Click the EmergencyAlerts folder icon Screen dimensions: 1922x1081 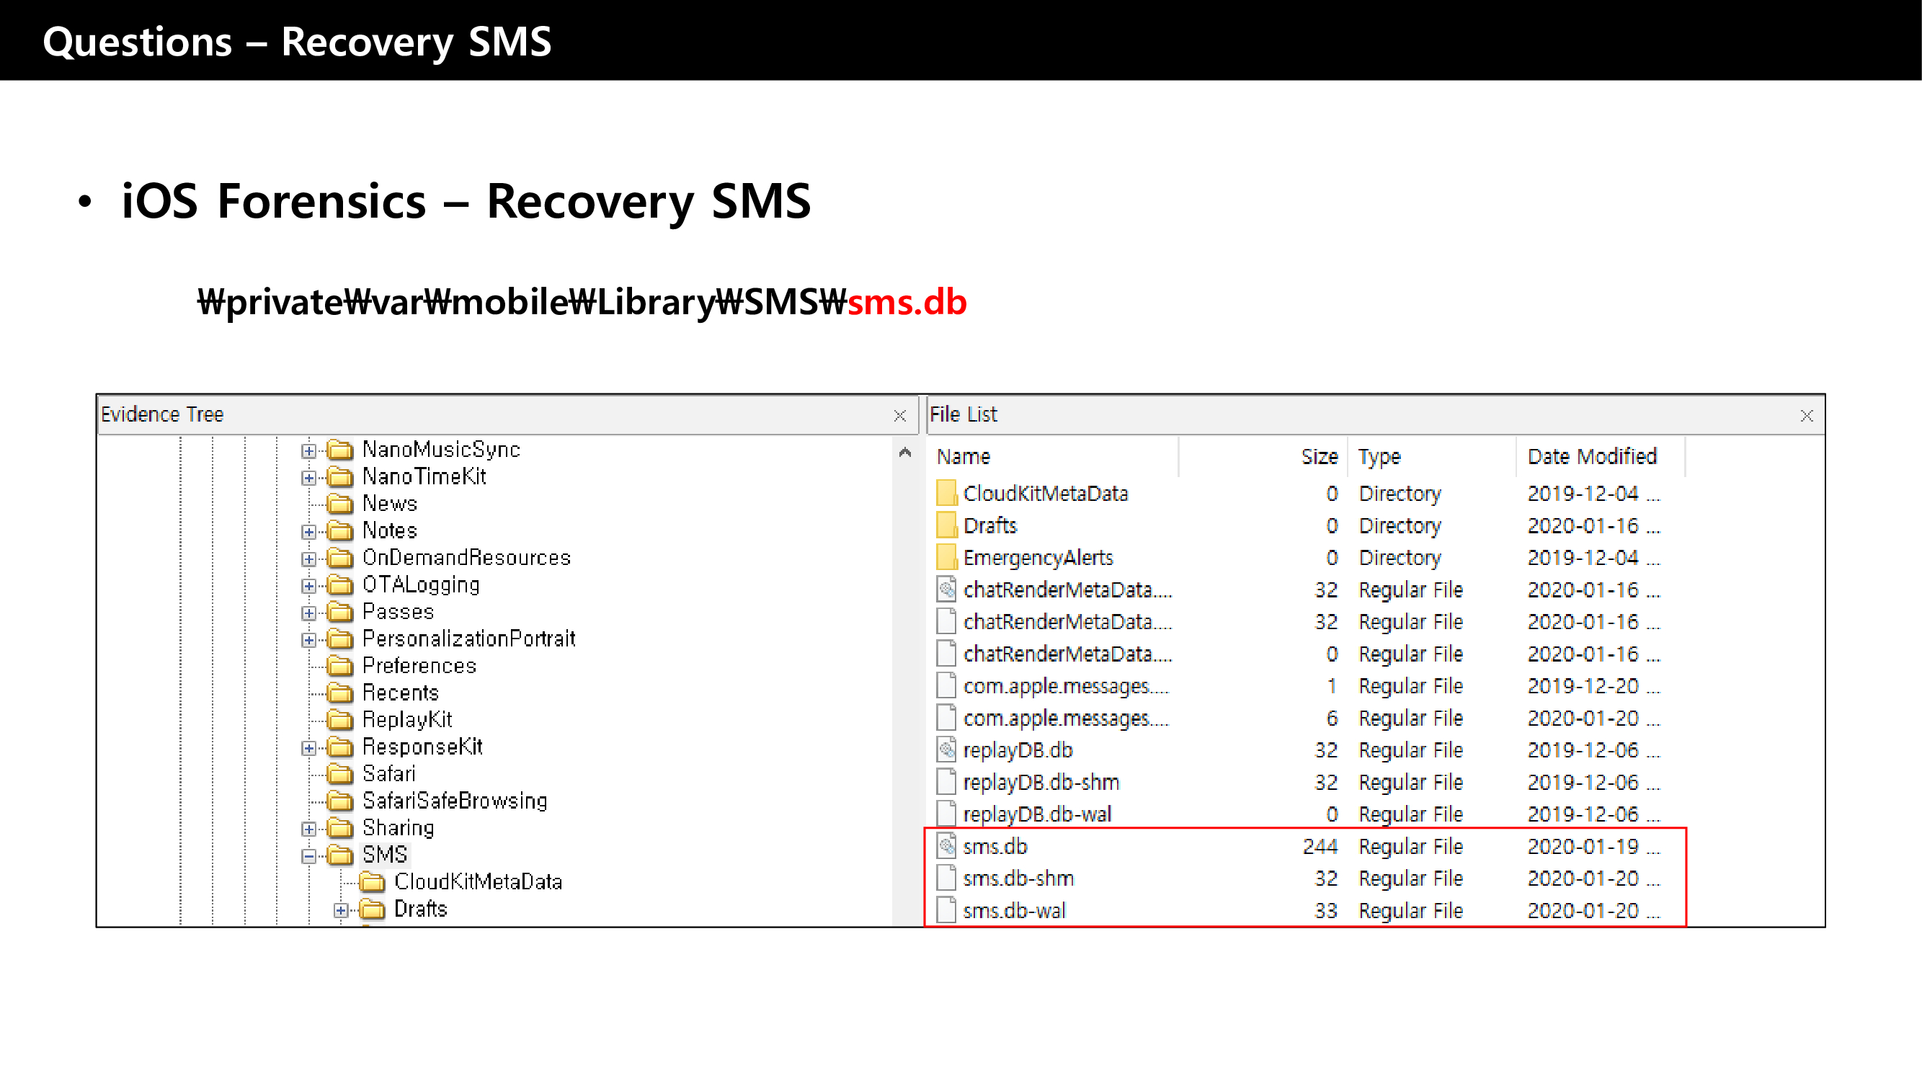946,557
